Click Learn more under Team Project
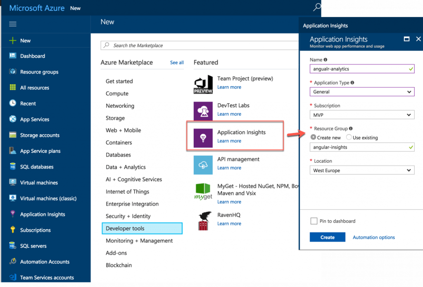Screen dimensions: 423x287 point(229,87)
